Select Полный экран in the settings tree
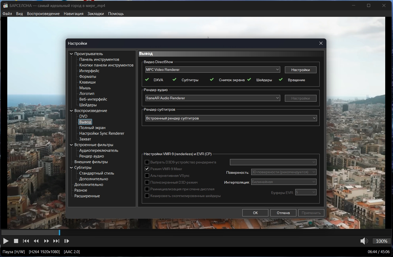The width and height of the screenshot is (393, 257). tap(92, 128)
